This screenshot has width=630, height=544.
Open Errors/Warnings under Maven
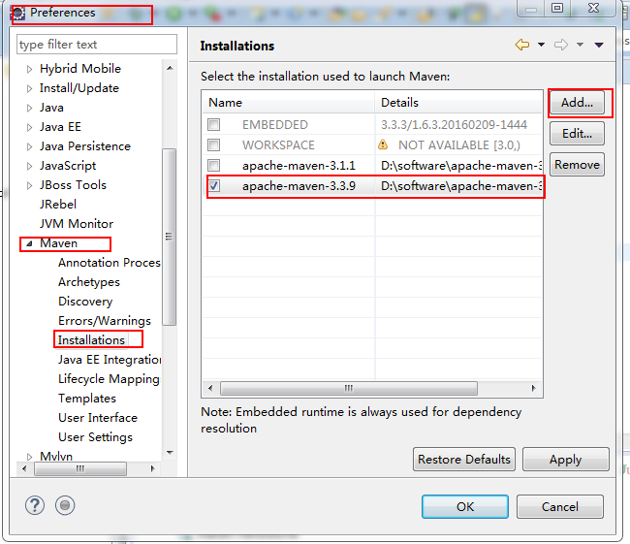tap(105, 320)
